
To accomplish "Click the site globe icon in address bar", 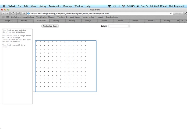I will pos(28,13).
